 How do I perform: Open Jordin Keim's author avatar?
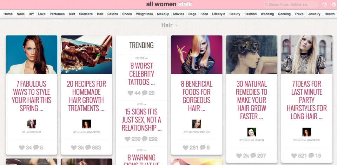[32, 124]
